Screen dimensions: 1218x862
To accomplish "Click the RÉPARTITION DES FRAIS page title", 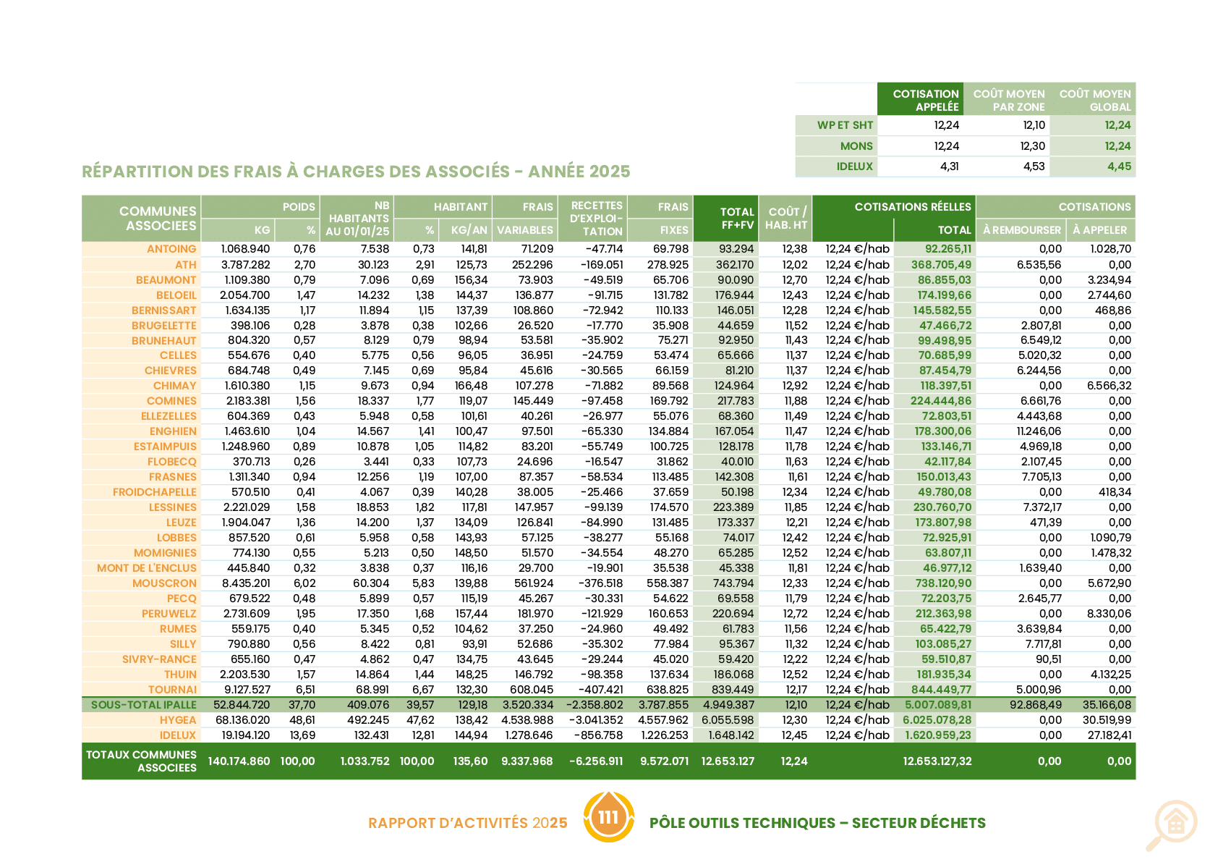I will (x=356, y=172).
